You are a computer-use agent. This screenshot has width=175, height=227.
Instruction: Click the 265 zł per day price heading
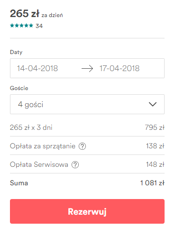pyautogui.click(x=37, y=14)
